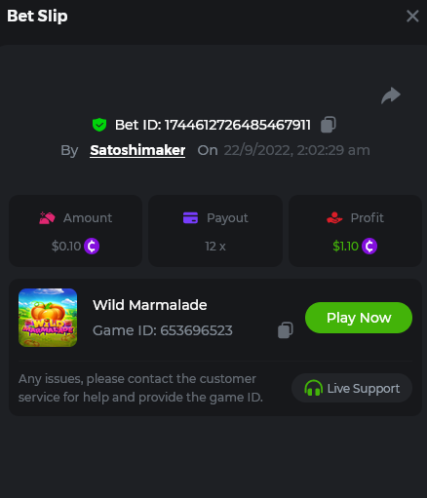
Task: Click the bet date and time text
Action: coord(296,150)
